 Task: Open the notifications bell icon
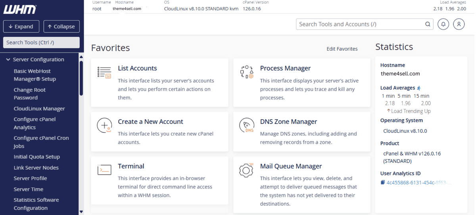(443, 24)
